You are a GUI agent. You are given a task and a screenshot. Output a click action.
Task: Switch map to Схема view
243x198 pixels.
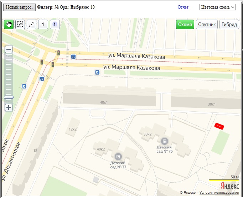pos(185,24)
